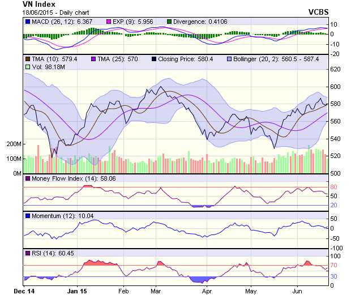
Task: Click the Divergence: 0.4106 label
Action: coord(200,22)
